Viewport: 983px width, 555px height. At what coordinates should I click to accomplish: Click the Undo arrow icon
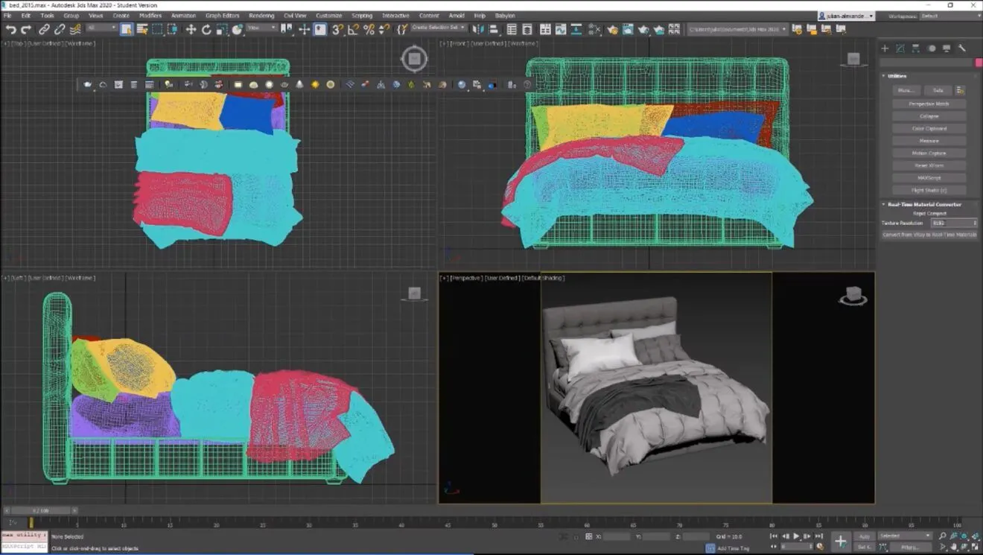point(10,29)
